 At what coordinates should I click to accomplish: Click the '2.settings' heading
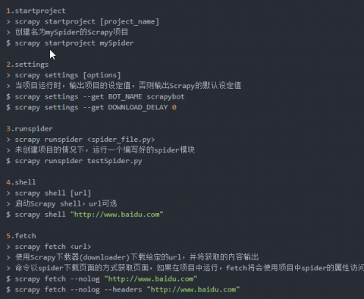point(27,65)
